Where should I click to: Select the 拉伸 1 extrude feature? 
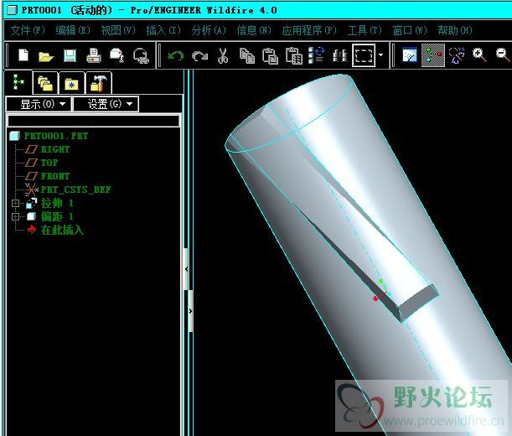[x=57, y=203]
